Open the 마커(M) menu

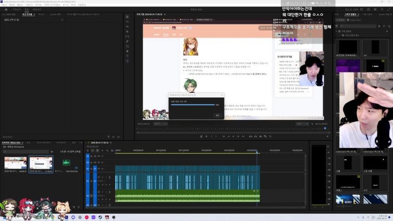pos(38,5)
